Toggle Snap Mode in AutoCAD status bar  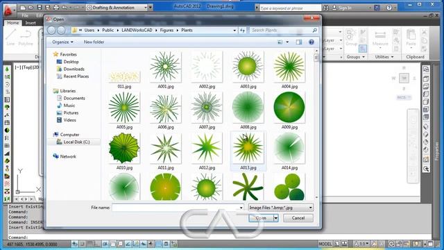coord(82,244)
